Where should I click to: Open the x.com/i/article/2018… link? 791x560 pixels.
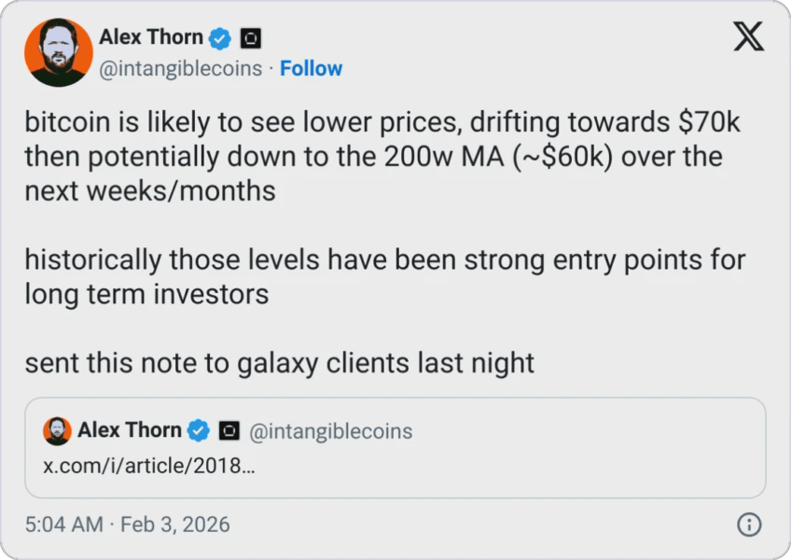150,465
